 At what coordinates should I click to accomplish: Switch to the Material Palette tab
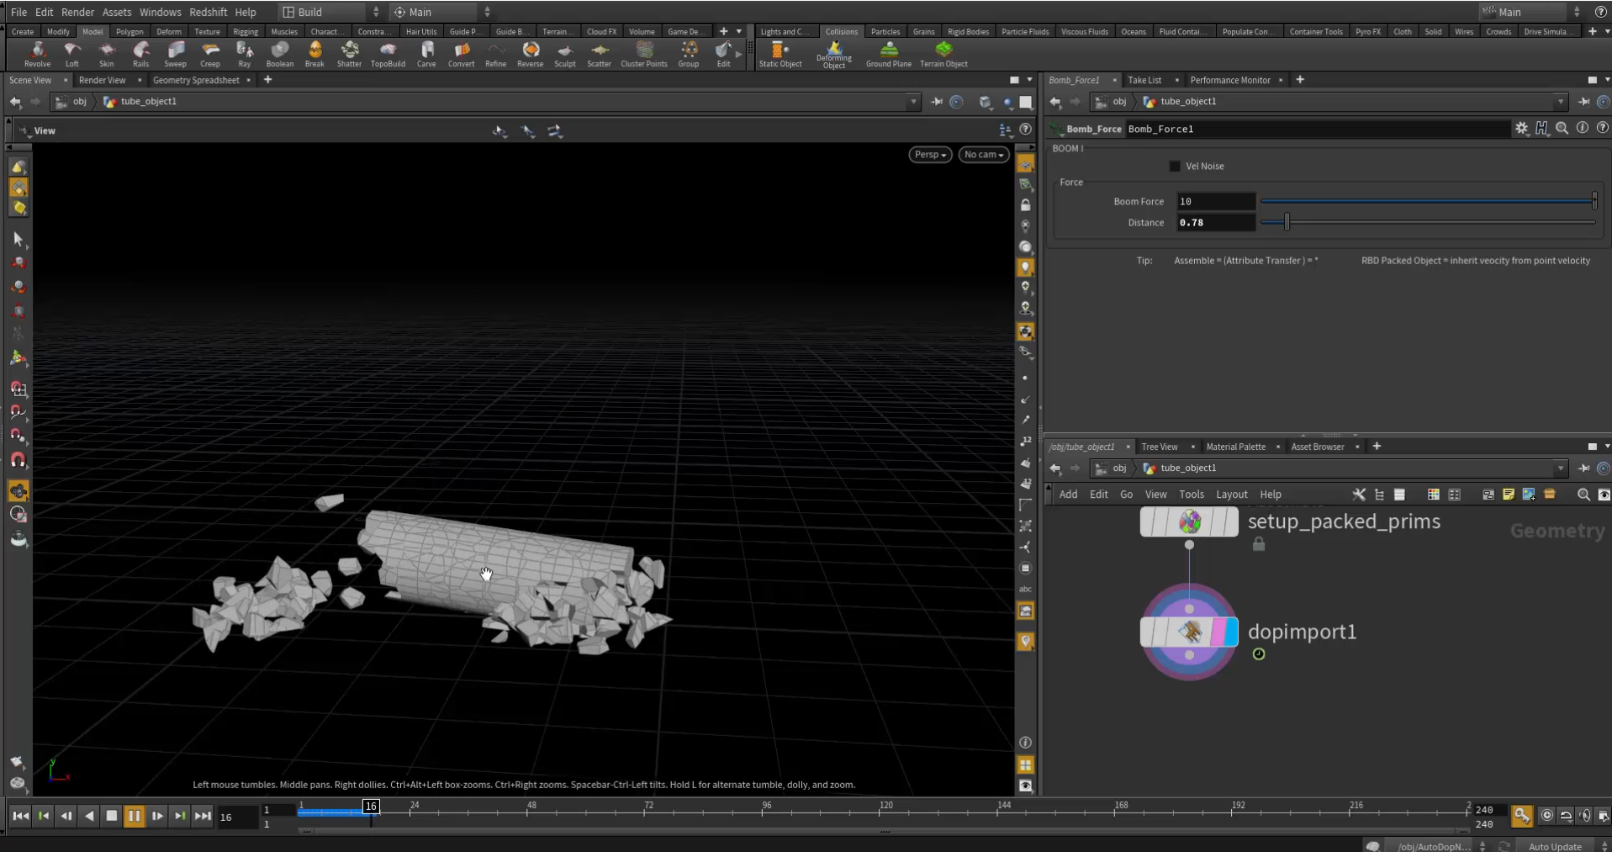(1235, 447)
